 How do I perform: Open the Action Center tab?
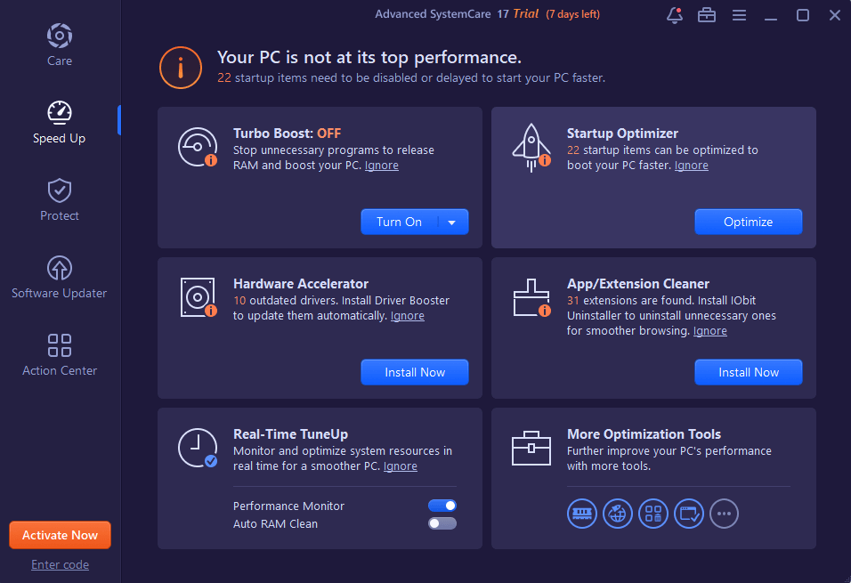pyautogui.click(x=59, y=355)
